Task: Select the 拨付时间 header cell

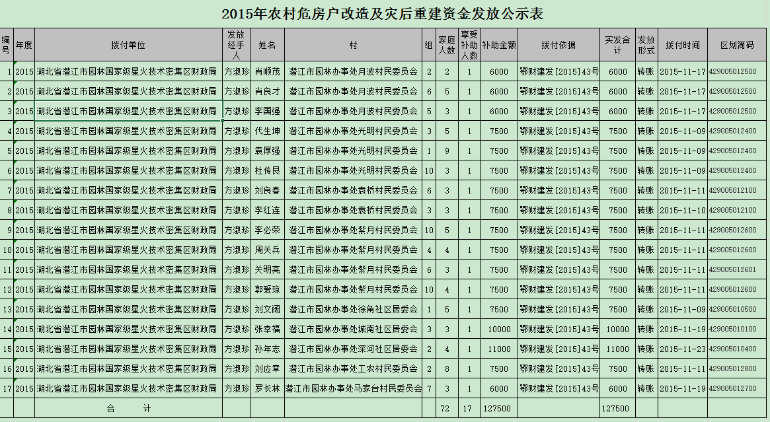Action: (683, 45)
